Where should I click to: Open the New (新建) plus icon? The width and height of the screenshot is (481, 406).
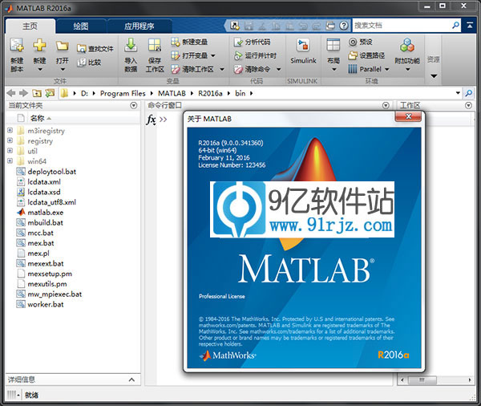click(39, 45)
